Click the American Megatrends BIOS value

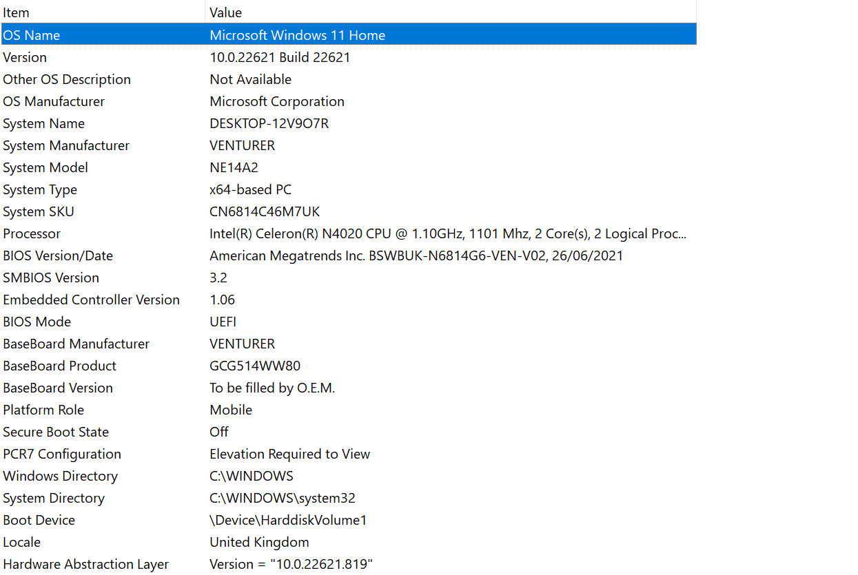pyautogui.click(x=416, y=255)
